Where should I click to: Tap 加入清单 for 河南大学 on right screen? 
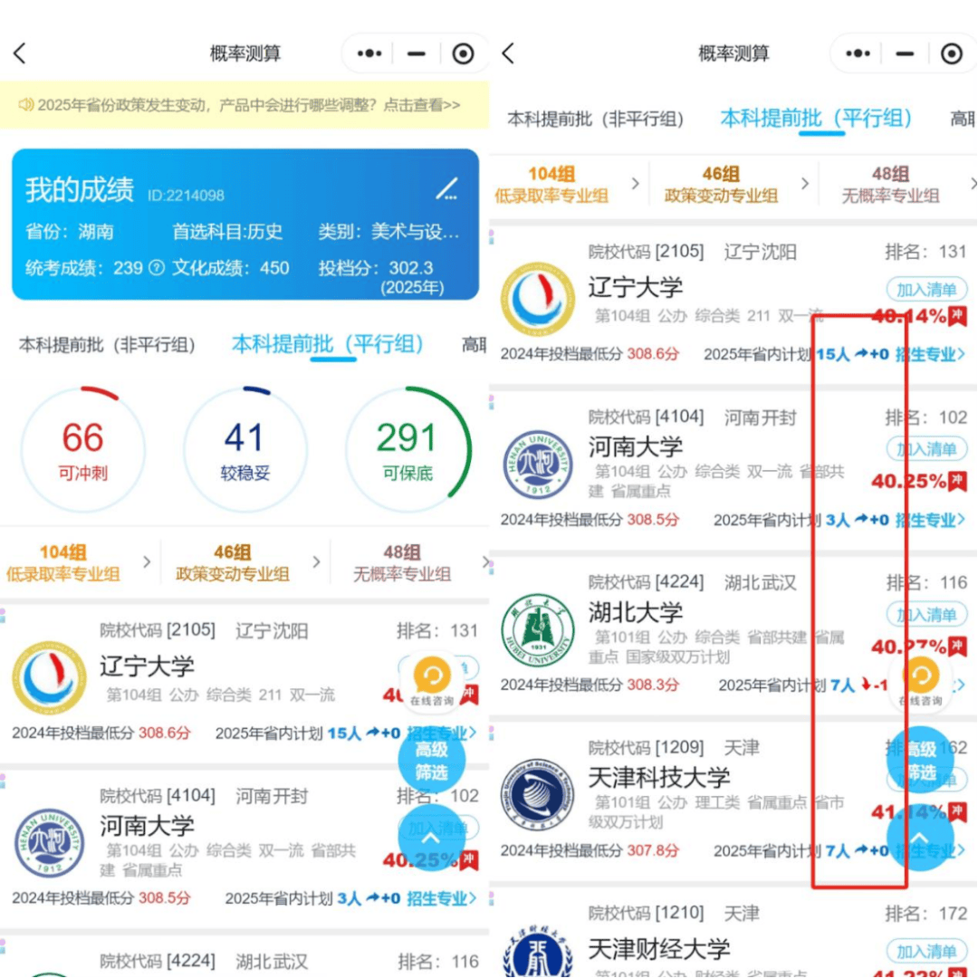point(926,449)
